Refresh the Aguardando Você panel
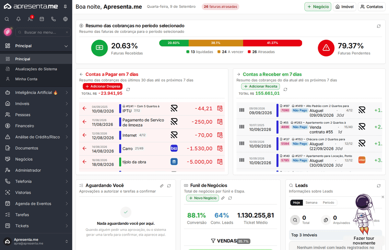This screenshot has width=389, height=250. 169,186
